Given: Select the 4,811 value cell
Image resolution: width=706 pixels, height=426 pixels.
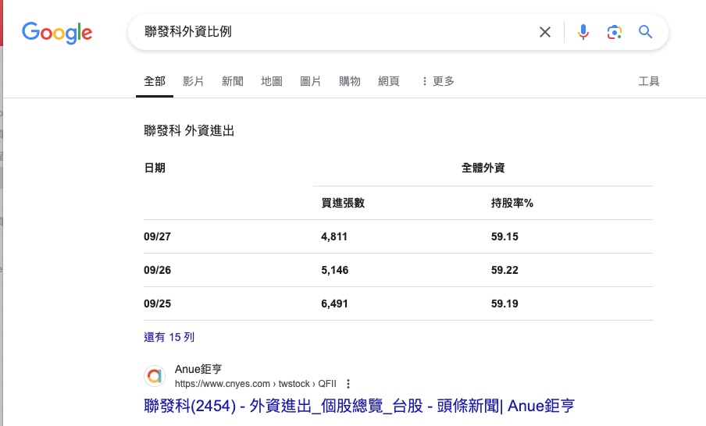Looking at the screenshot, I should pyautogui.click(x=334, y=236).
